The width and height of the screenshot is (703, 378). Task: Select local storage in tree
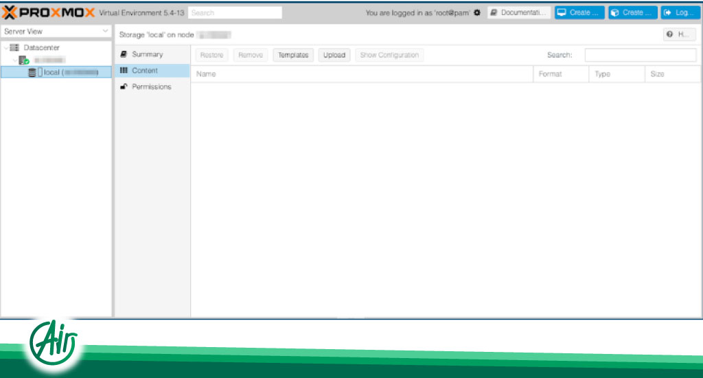tap(56, 72)
